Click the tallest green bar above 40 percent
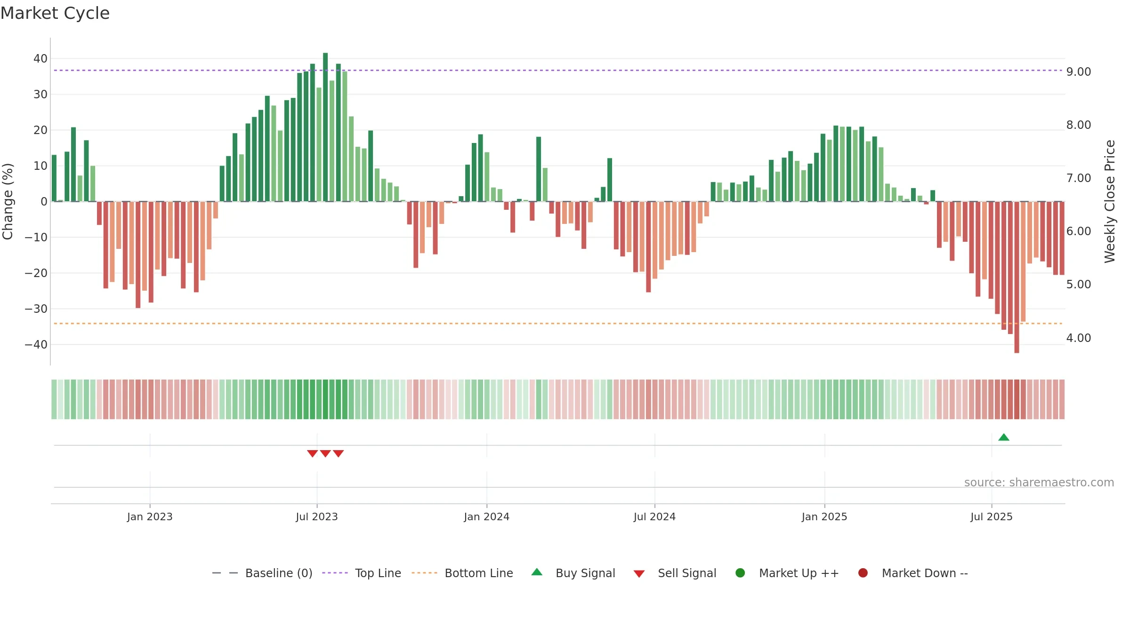This screenshot has width=1130, height=635. (325, 127)
